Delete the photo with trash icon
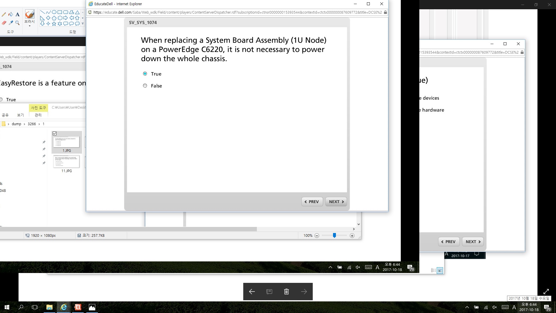 coord(286,292)
